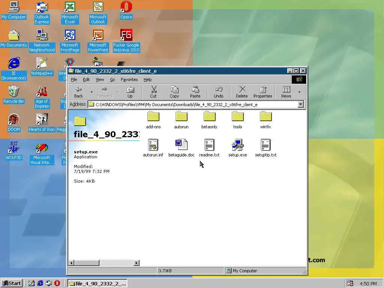
Task: Launch Opera from Quick Launch
Action: pos(57,283)
